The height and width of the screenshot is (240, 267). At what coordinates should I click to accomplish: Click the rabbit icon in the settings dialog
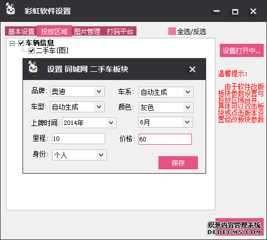33,68
